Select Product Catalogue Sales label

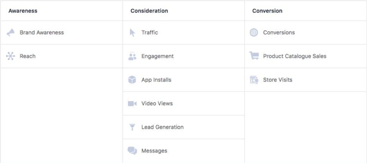point(295,56)
